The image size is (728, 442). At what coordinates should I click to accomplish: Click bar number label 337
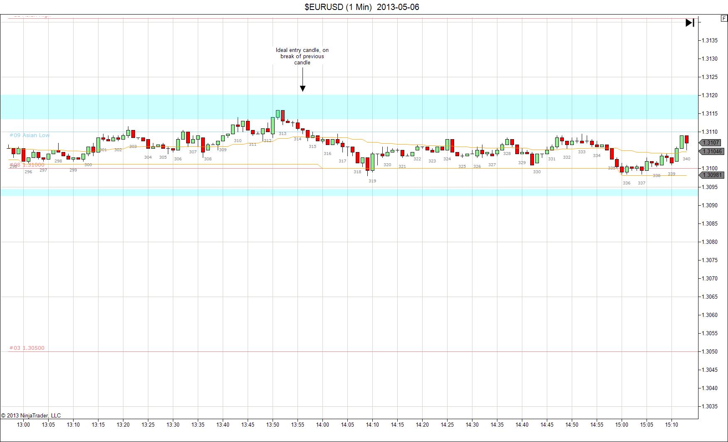642,183
